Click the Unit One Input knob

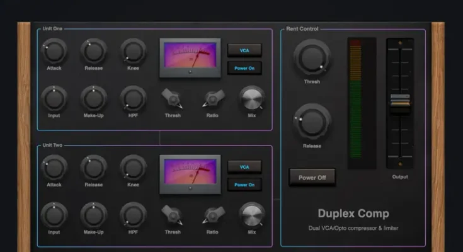click(54, 99)
